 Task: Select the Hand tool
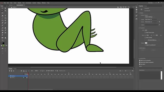point(5,38)
